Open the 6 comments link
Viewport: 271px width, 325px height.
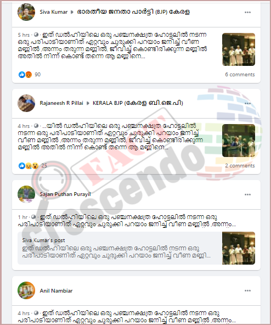(x=240, y=75)
